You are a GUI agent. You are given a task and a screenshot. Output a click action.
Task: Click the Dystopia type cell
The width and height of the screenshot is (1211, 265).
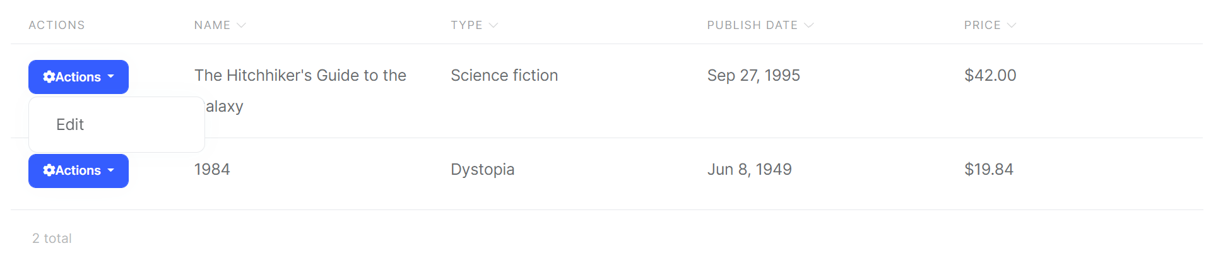click(483, 170)
